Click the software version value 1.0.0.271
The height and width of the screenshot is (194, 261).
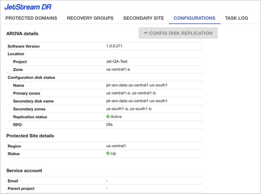pos(115,46)
